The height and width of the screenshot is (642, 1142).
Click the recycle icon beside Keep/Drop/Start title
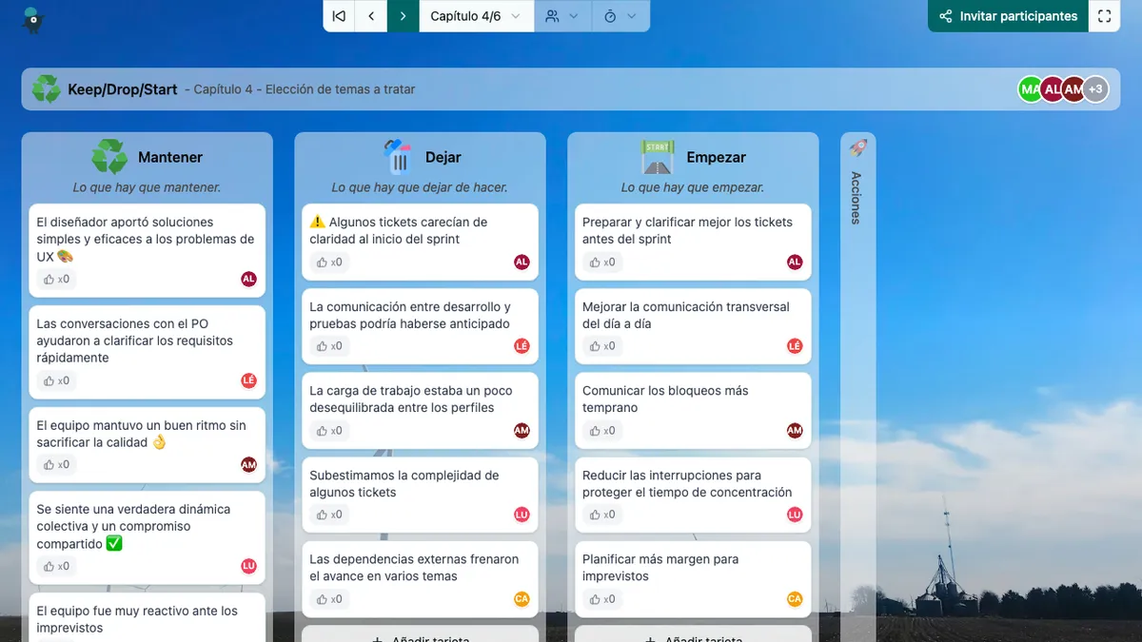(x=46, y=89)
